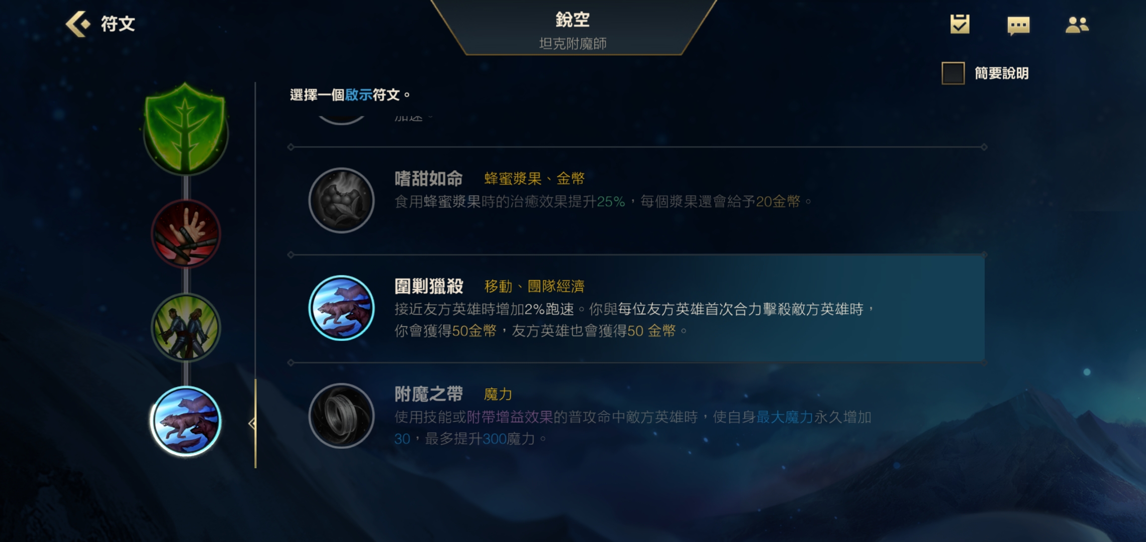Viewport: 1146px width, 542px height.
Task: Select the green twin warriors rune slot
Action: point(186,328)
